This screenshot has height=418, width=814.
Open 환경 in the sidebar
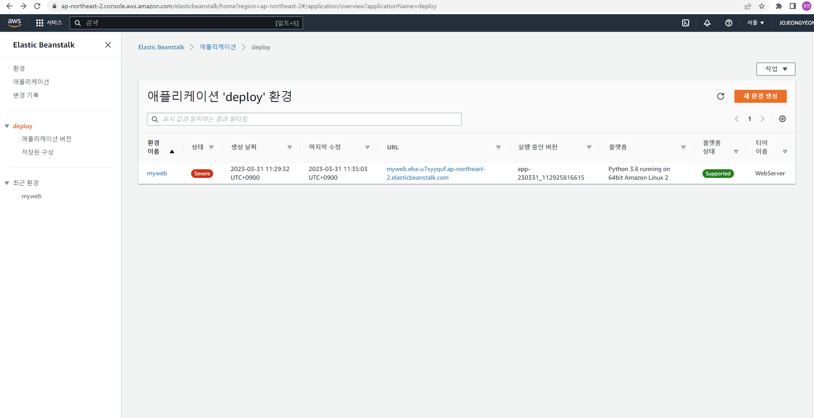19,69
